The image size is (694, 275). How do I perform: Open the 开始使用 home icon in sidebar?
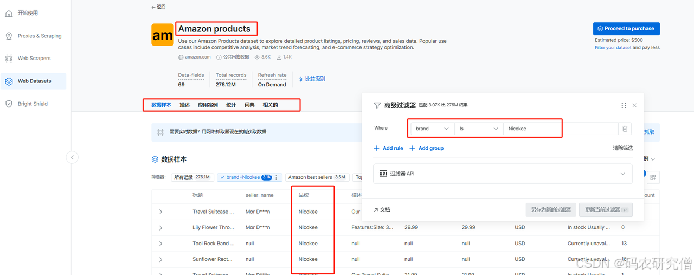pyautogui.click(x=9, y=13)
